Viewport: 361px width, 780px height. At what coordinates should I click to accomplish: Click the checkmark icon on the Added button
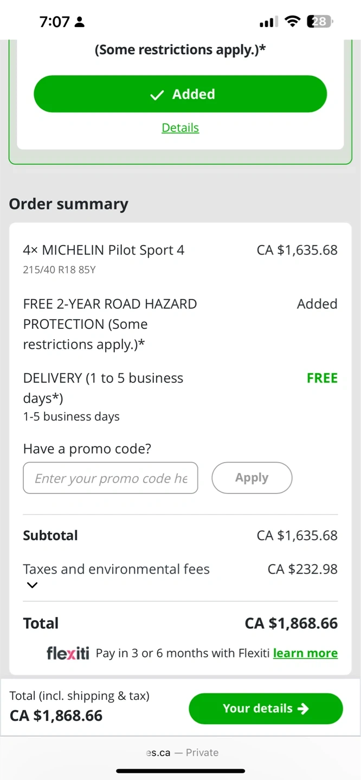click(157, 95)
